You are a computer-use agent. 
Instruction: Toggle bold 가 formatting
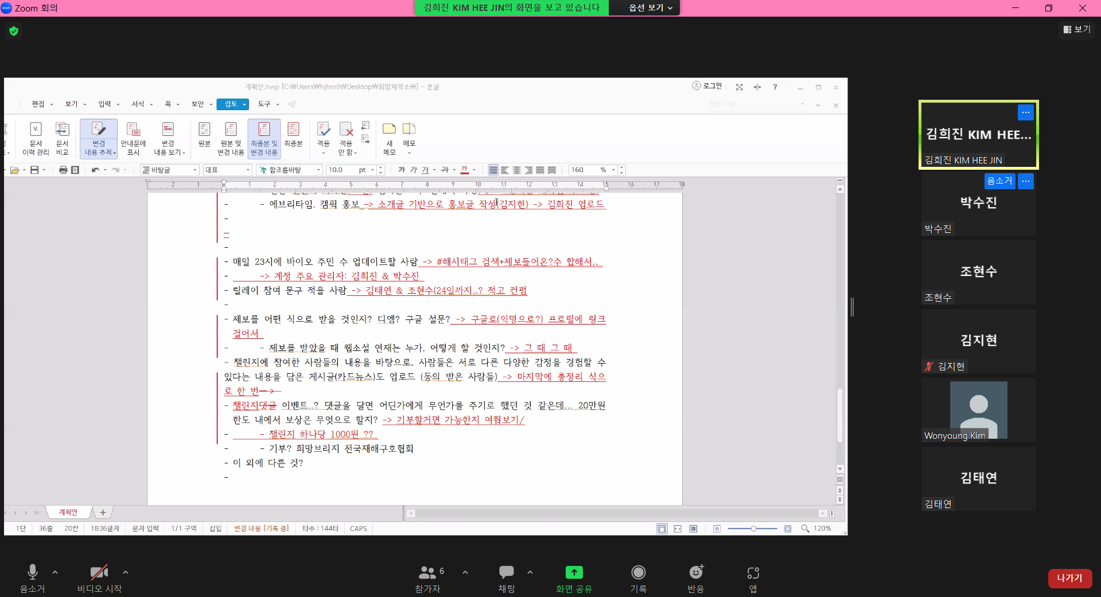tap(402, 170)
